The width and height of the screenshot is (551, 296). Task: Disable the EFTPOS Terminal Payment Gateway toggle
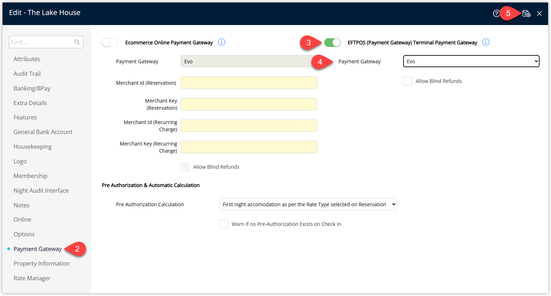[332, 43]
